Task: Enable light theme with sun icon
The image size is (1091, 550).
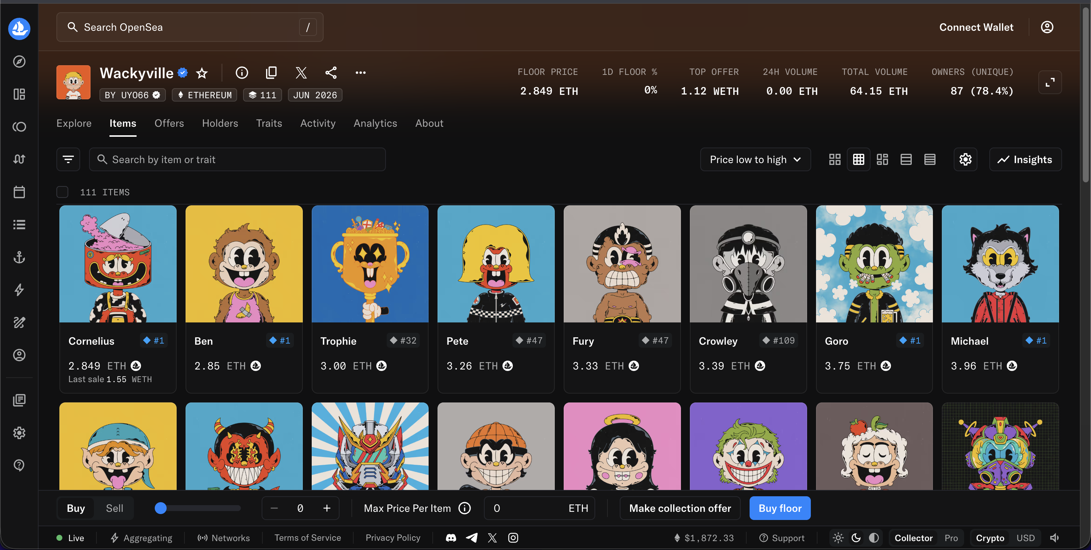Action: click(838, 538)
